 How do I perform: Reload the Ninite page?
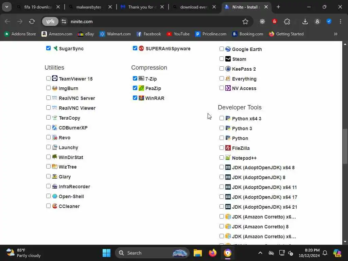coord(32,21)
